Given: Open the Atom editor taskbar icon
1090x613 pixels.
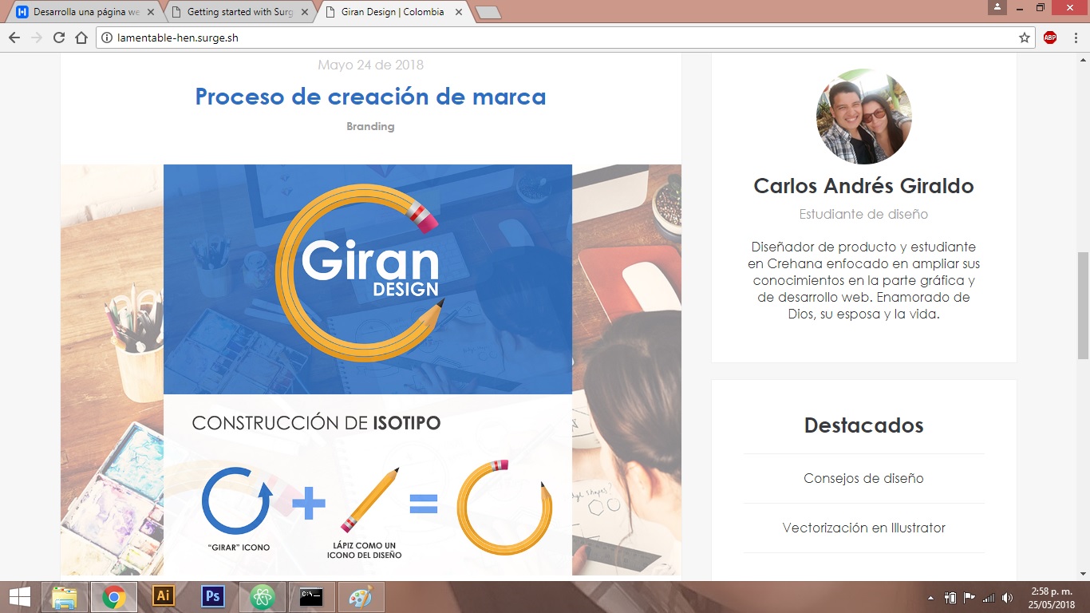Looking at the screenshot, I should click(x=263, y=597).
